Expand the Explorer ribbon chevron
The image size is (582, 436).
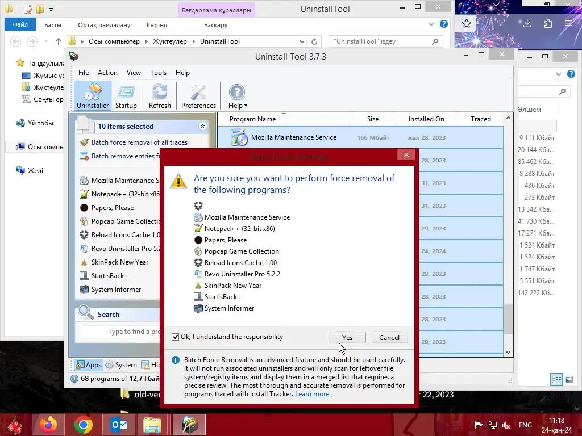tap(431, 24)
